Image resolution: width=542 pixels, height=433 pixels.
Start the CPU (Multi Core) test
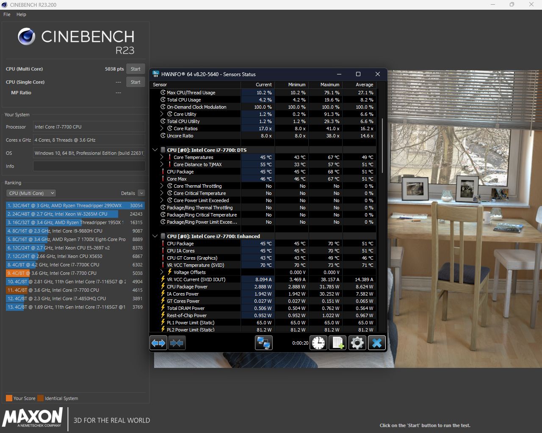pos(135,69)
